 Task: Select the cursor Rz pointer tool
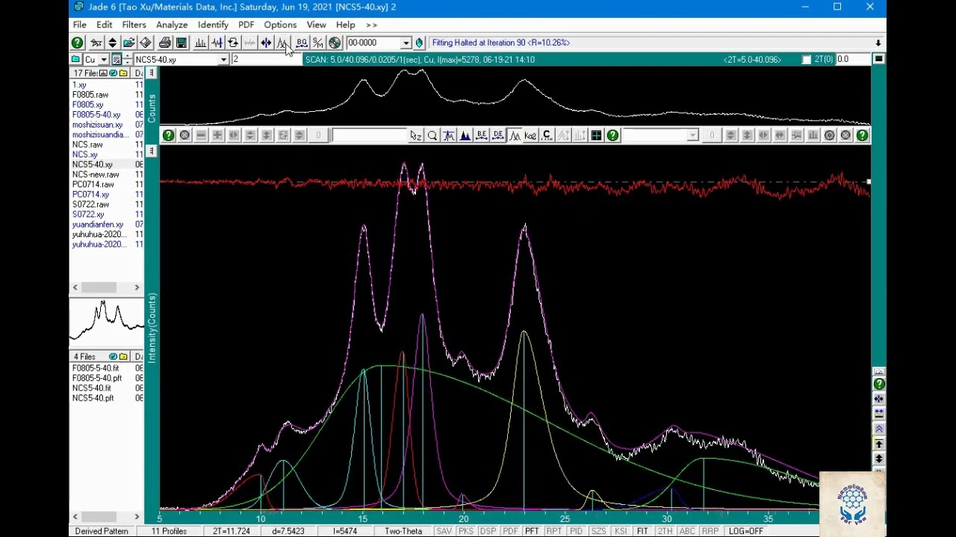[415, 135]
